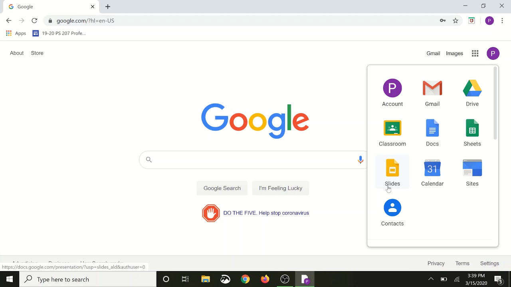Start voice search with the microphone
Viewport: 511px width, 287px height.
click(360, 160)
